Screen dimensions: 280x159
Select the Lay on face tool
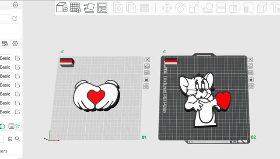(208, 8)
